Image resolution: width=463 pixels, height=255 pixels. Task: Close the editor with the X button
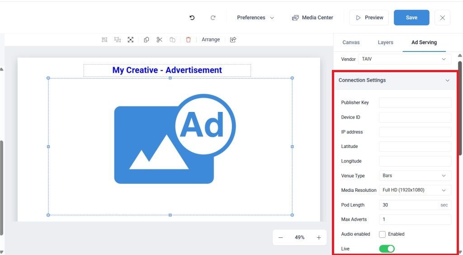tap(442, 18)
